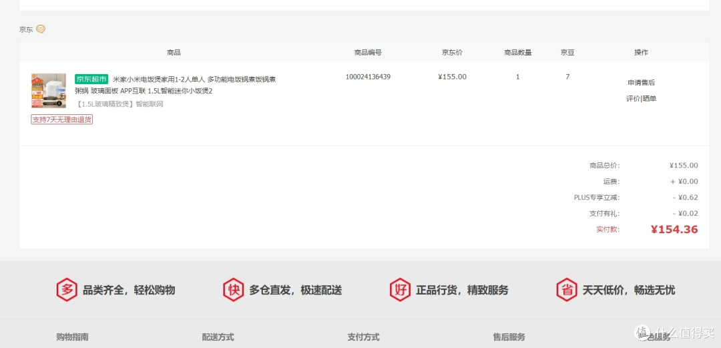Click the 京豆 value 7
Viewport: 721px width, 348px height.
[567, 77]
